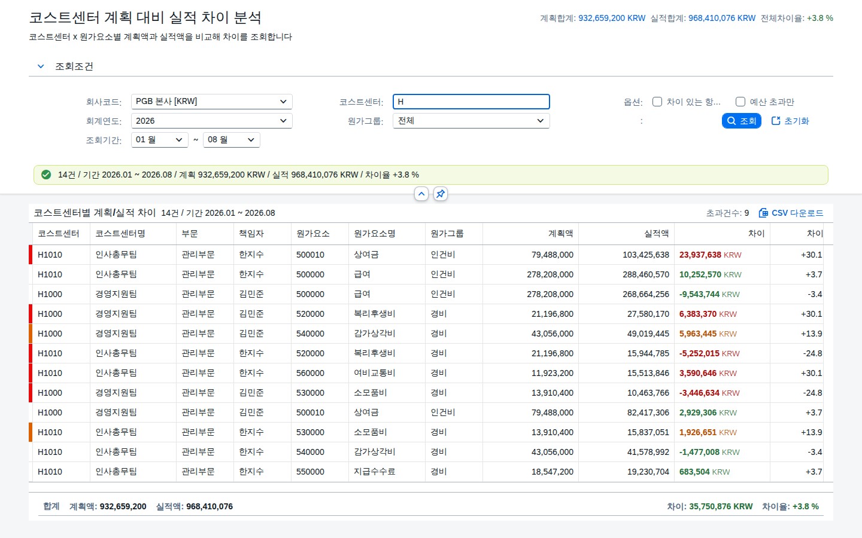Open the start month 01 월 dropdown
Screen dimensions: 862x538
pyautogui.click(x=160, y=140)
